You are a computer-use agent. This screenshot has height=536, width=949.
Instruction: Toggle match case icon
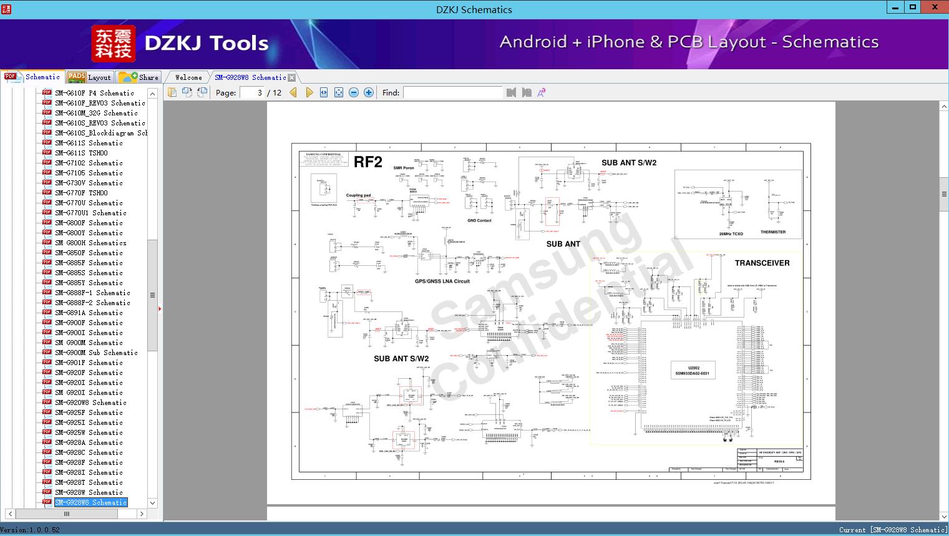pyautogui.click(x=542, y=92)
